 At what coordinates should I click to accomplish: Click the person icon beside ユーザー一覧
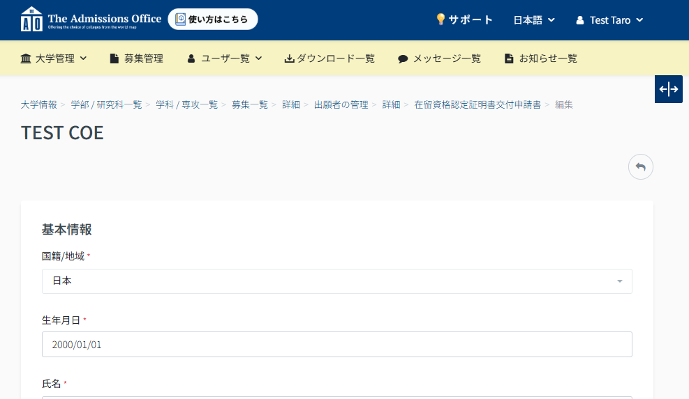click(191, 58)
